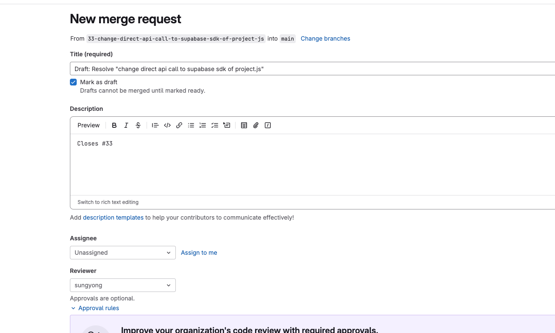
Task: Insert a bullet list
Action: coord(191,125)
